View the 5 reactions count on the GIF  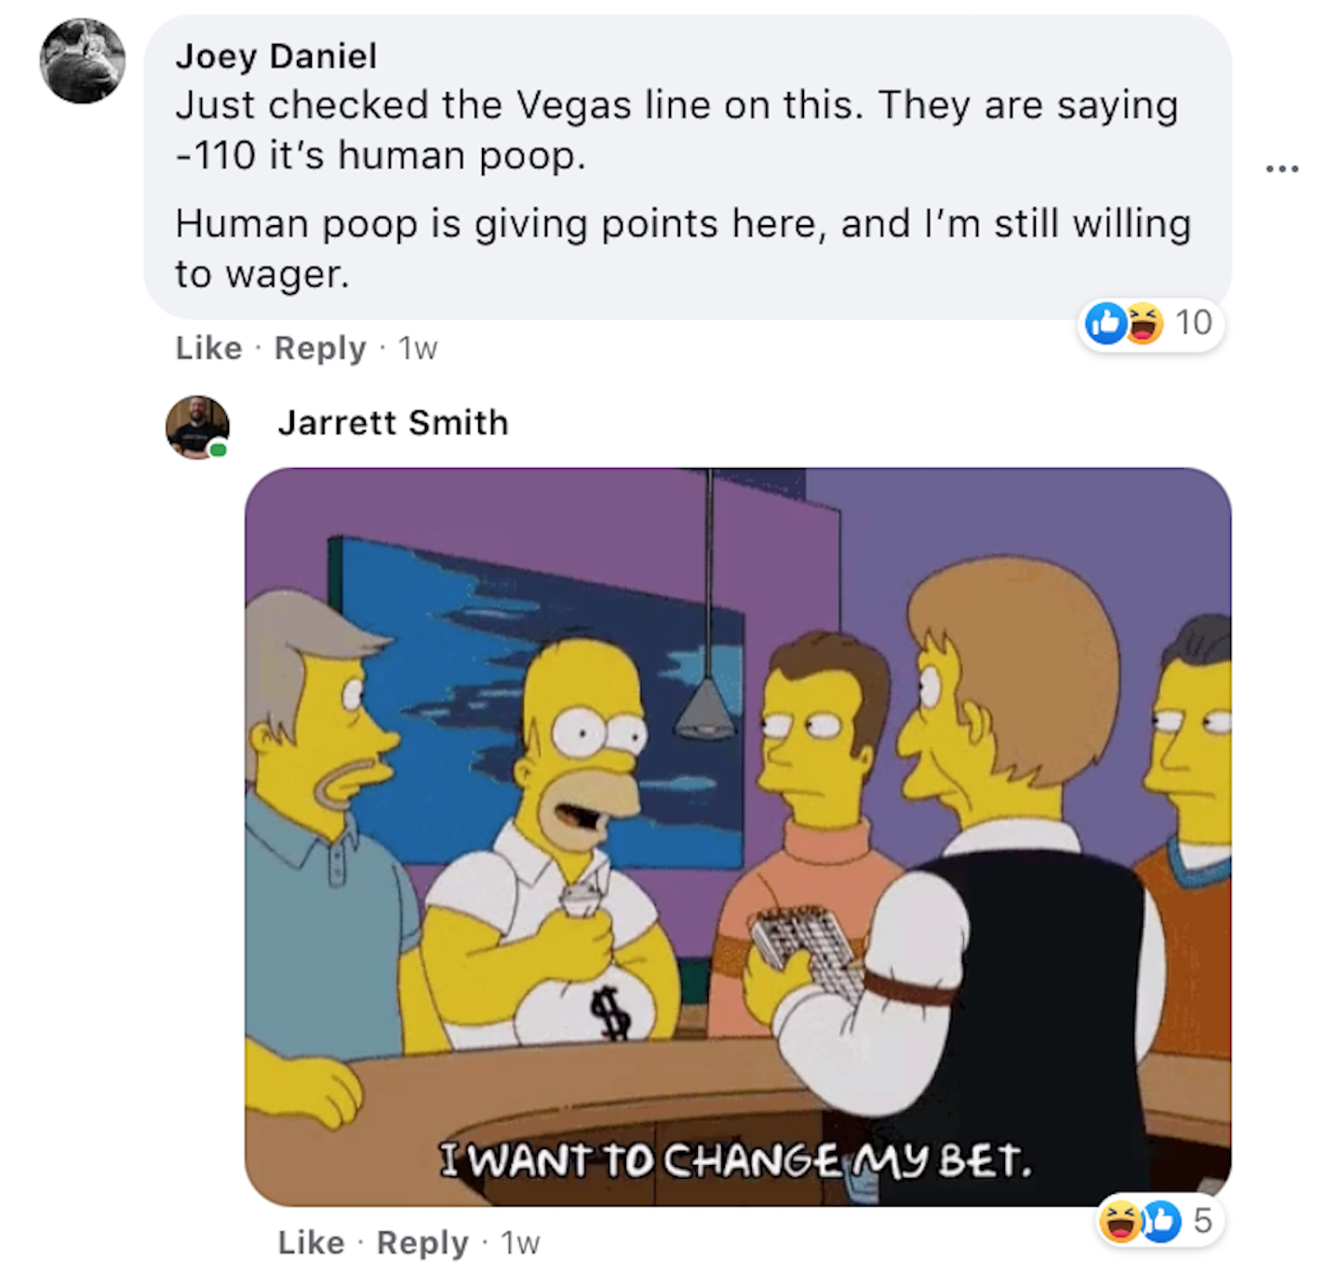(x=1202, y=1220)
